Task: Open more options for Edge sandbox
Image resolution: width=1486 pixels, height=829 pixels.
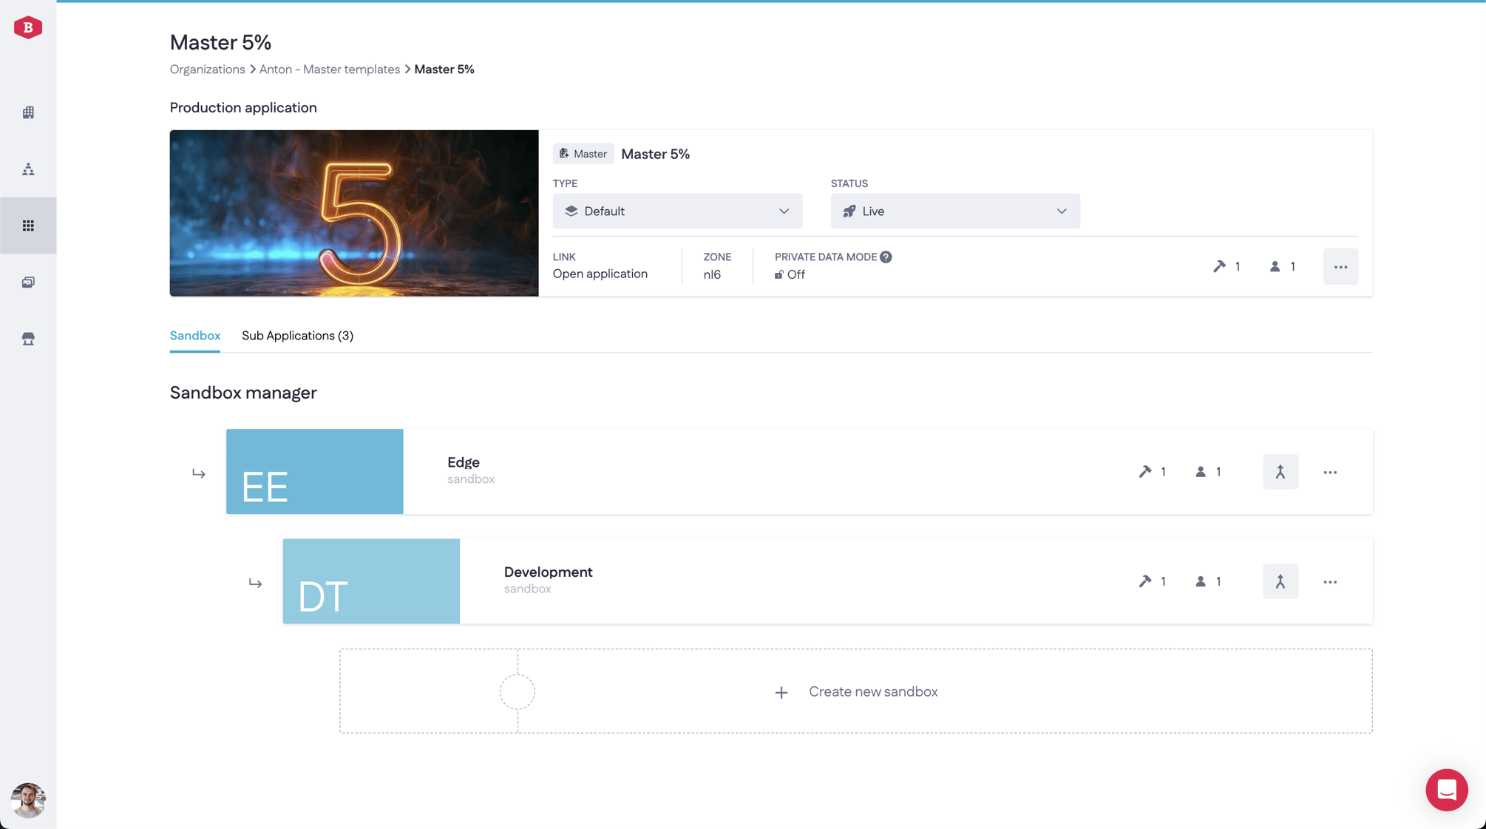Action: [1330, 472]
